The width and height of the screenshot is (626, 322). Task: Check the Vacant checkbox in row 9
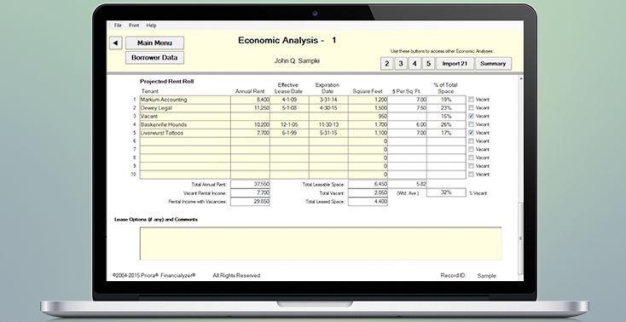pyautogui.click(x=471, y=166)
